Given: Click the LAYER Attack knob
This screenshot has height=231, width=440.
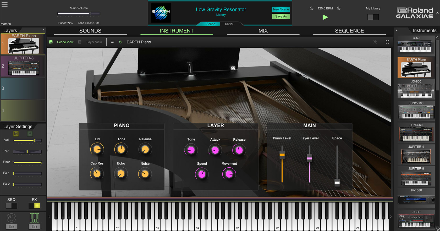Looking at the screenshot, I should coord(215,150).
